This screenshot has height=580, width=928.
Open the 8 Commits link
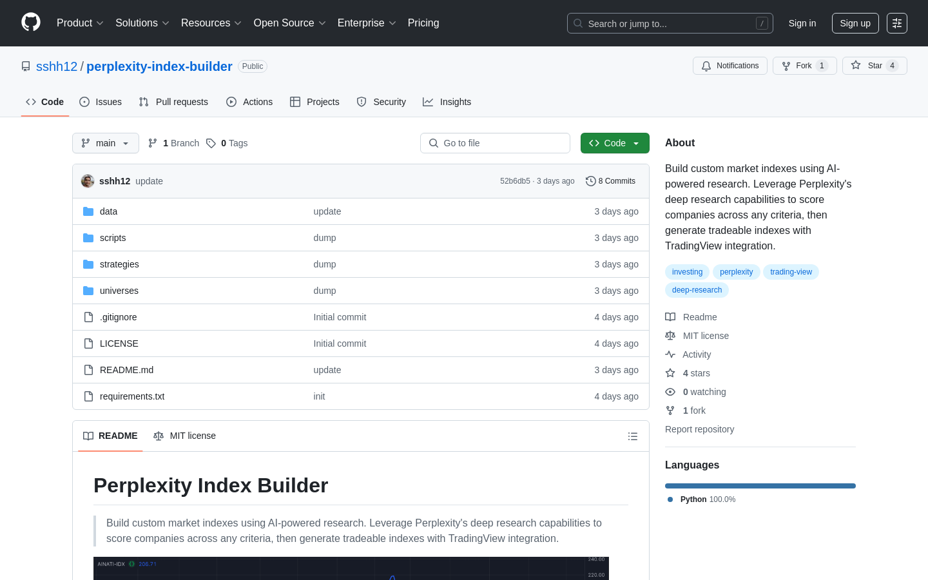(610, 181)
